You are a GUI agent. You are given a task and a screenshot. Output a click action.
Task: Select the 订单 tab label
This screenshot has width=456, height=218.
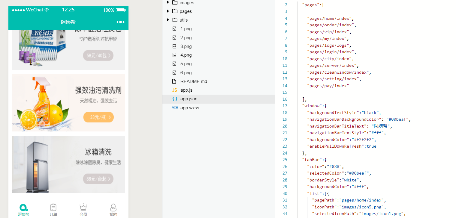point(53,214)
